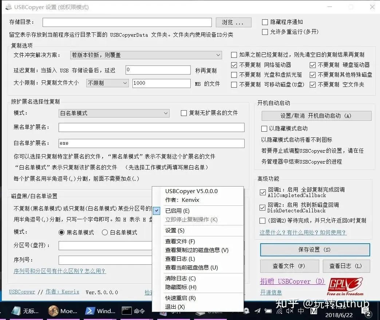The image size is (380, 320).
Task: Click the GPLv3 Free Software logo
Action: pos(345,287)
